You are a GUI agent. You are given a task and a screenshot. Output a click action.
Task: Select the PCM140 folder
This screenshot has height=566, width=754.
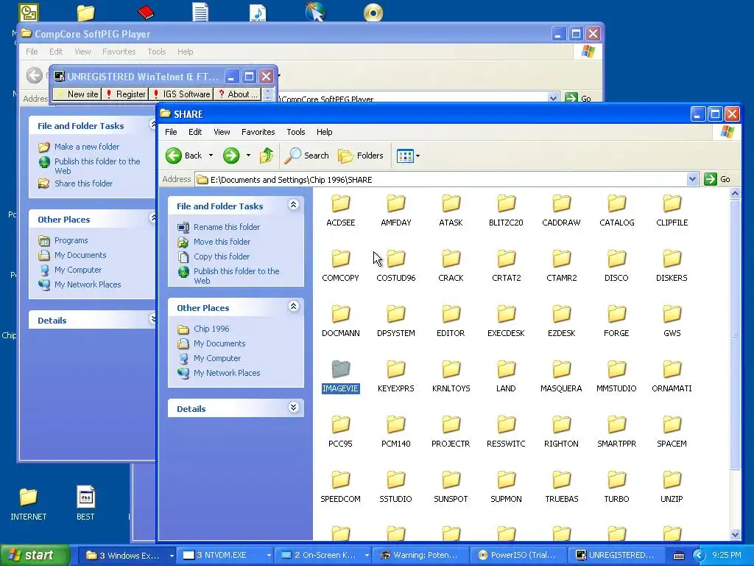(395, 432)
